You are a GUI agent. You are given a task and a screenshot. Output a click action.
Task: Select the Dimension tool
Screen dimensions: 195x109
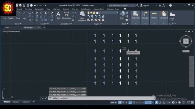click(66, 15)
